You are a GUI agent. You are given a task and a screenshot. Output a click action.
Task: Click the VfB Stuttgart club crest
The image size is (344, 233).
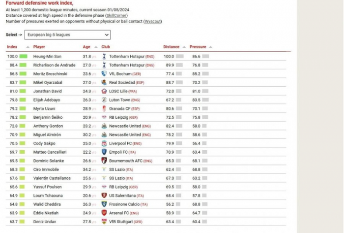[104, 222]
